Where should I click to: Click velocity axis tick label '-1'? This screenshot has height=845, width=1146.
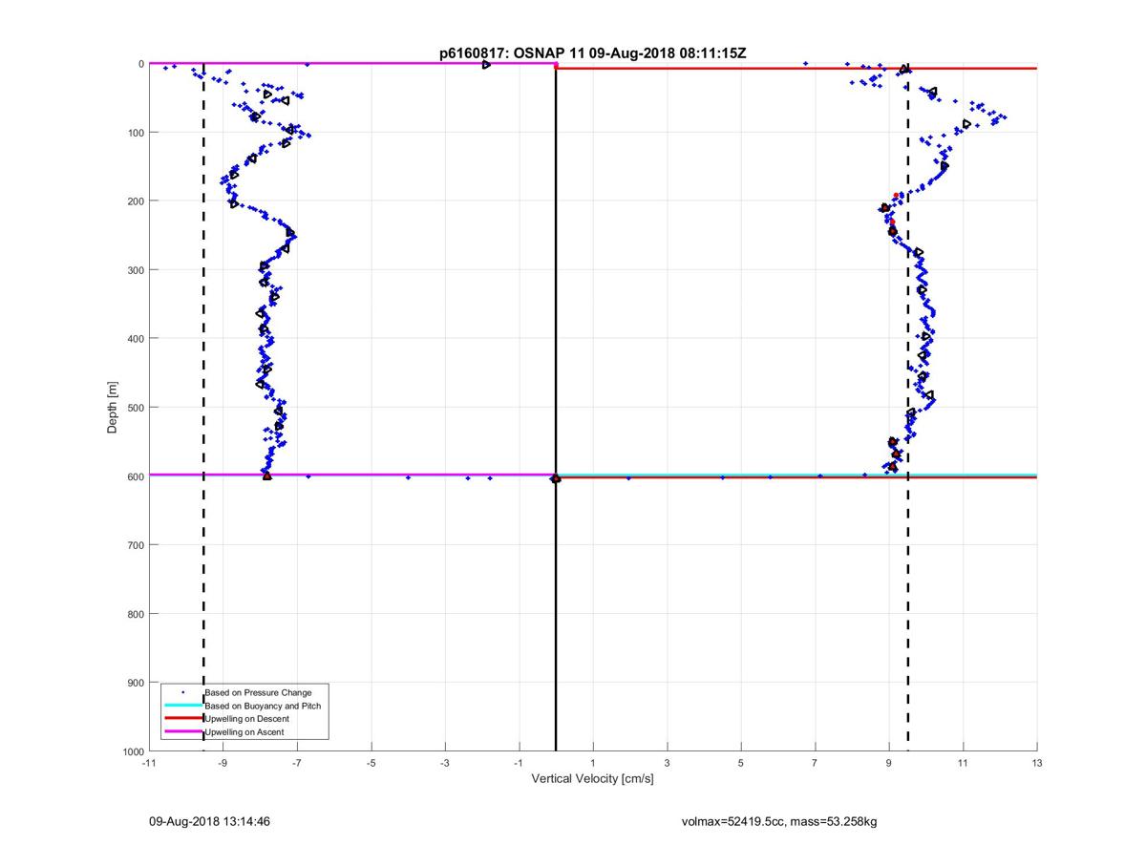coord(519,763)
